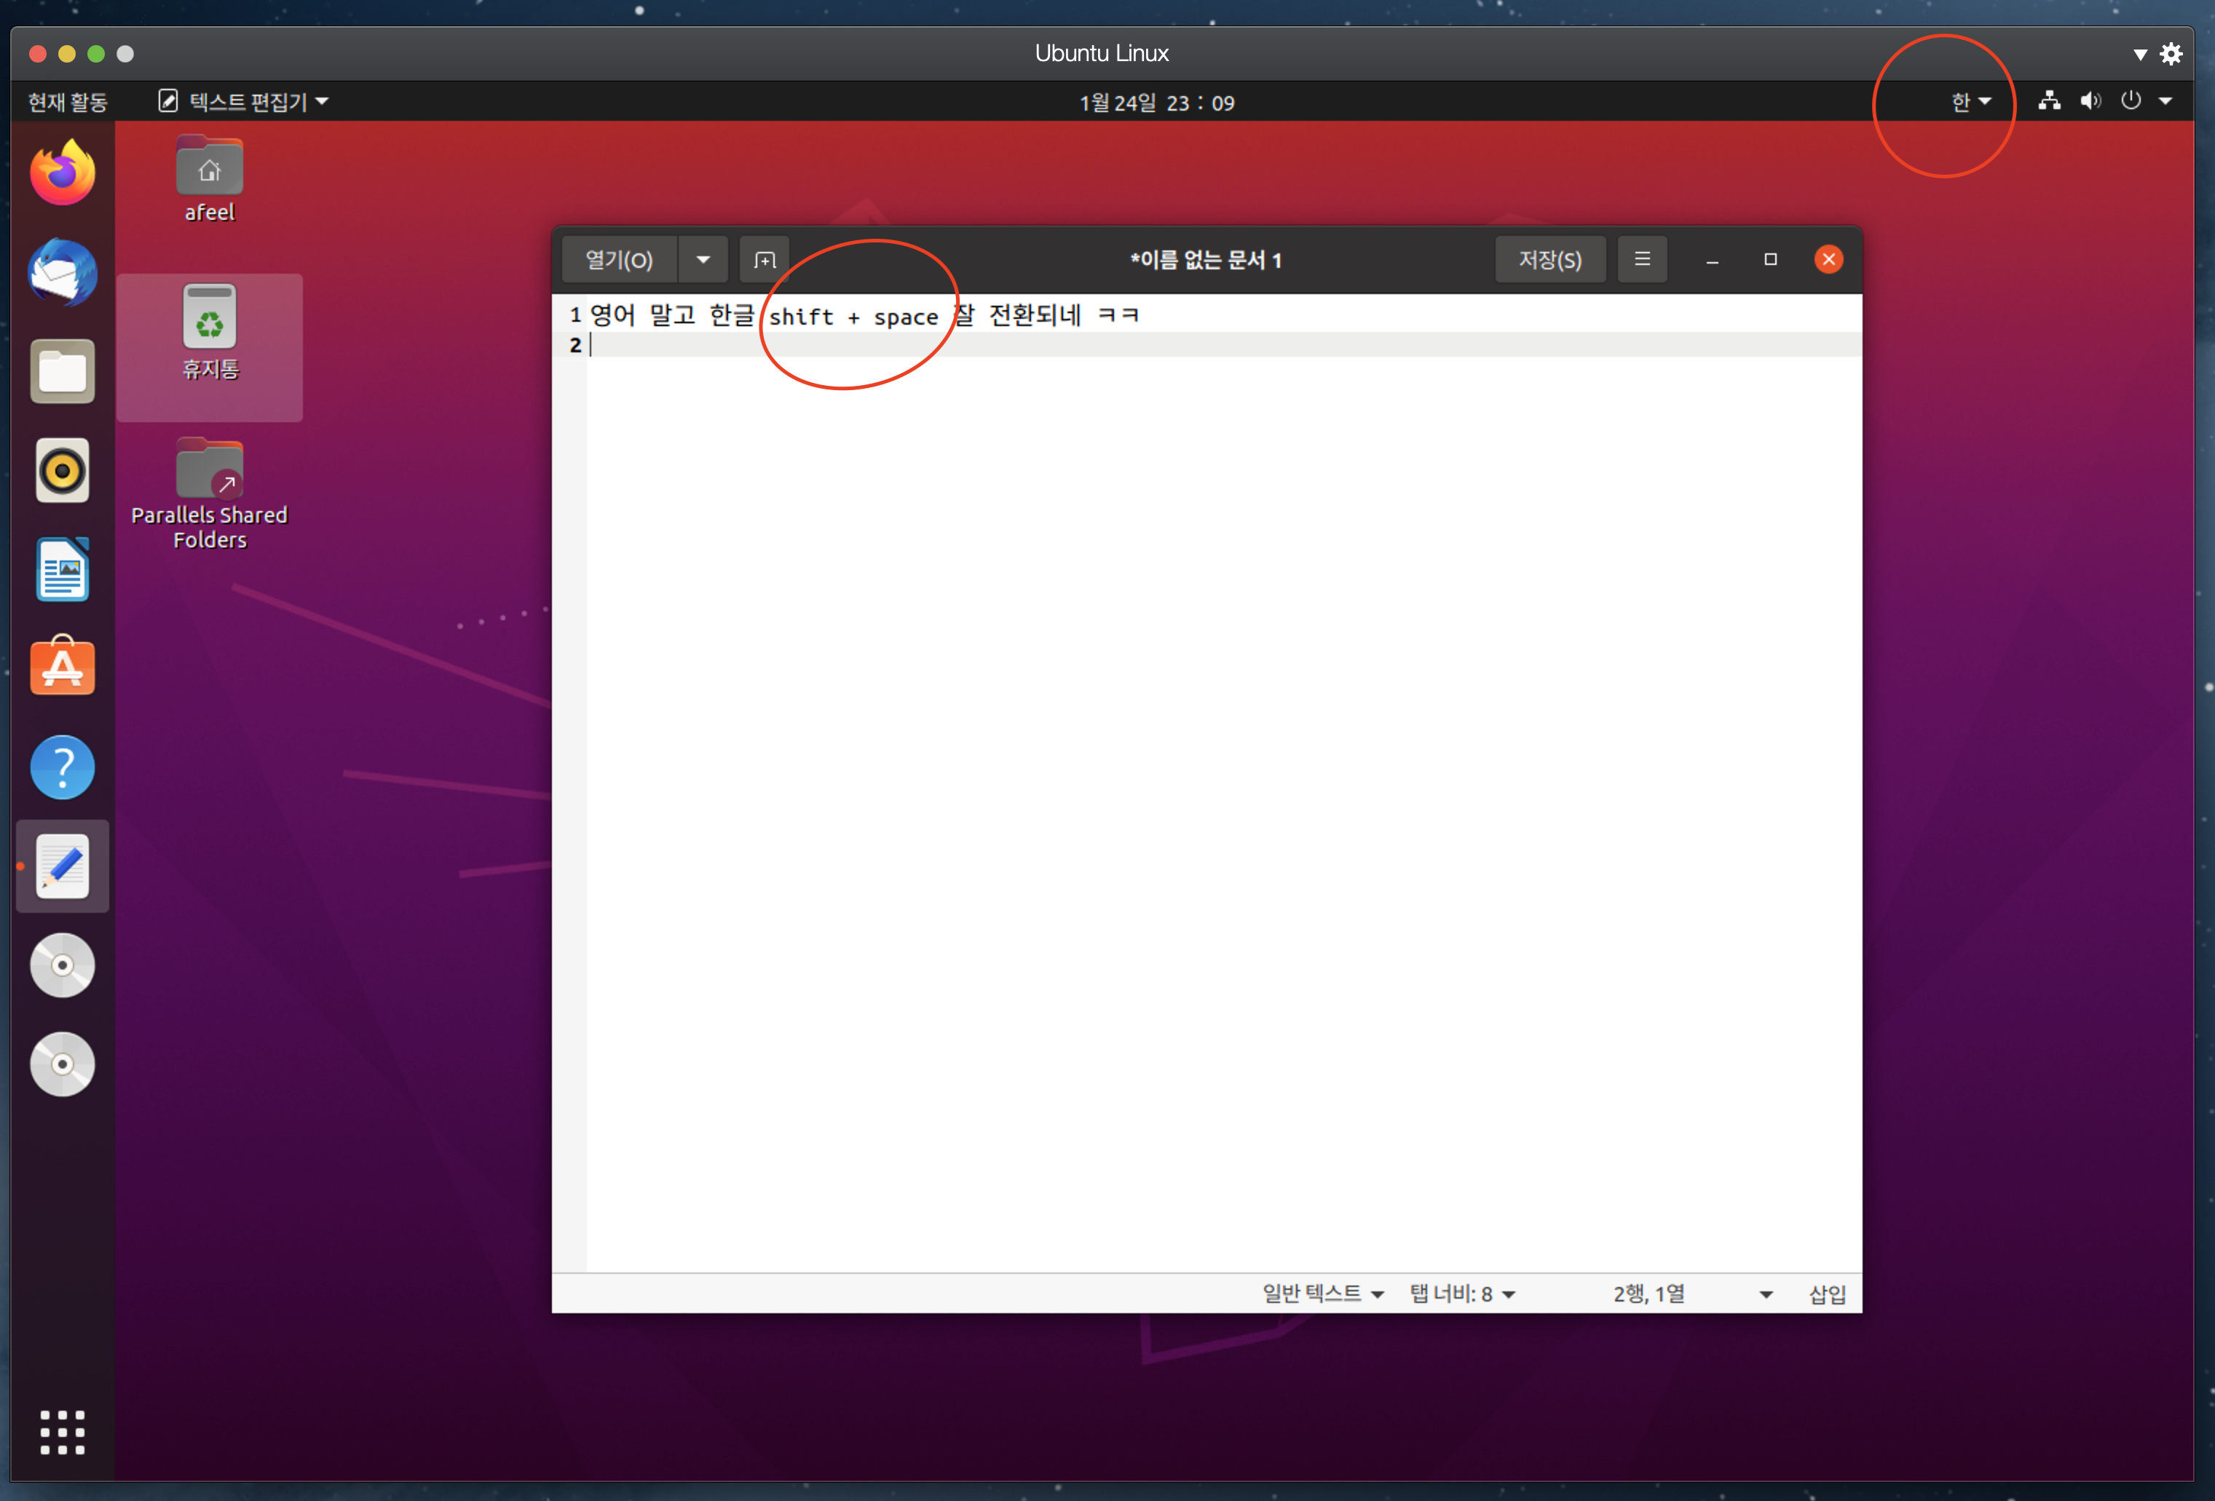Open the 탭 너비: 8 dropdown

tap(1462, 1294)
